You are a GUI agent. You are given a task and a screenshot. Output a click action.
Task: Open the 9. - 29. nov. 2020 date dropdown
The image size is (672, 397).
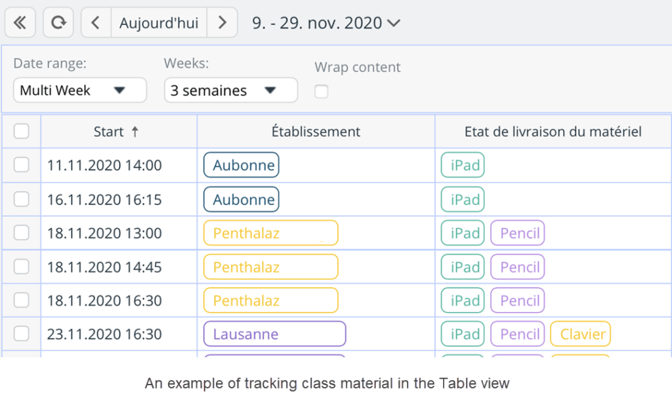tap(326, 23)
